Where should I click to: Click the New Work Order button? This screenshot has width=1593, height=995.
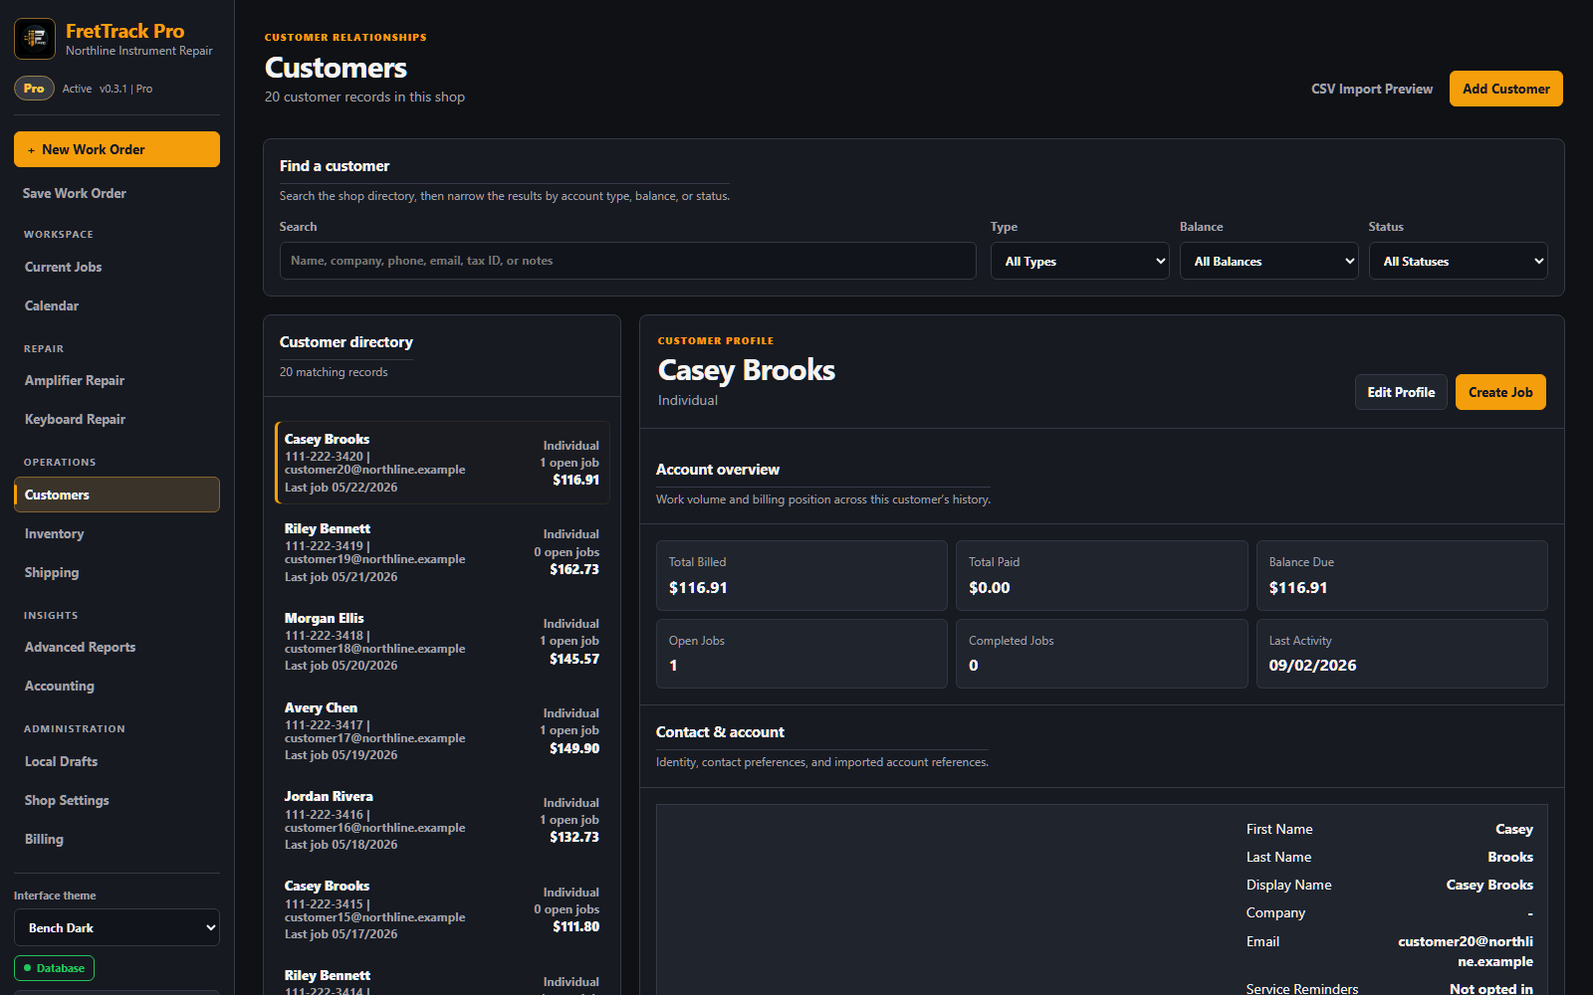point(116,149)
